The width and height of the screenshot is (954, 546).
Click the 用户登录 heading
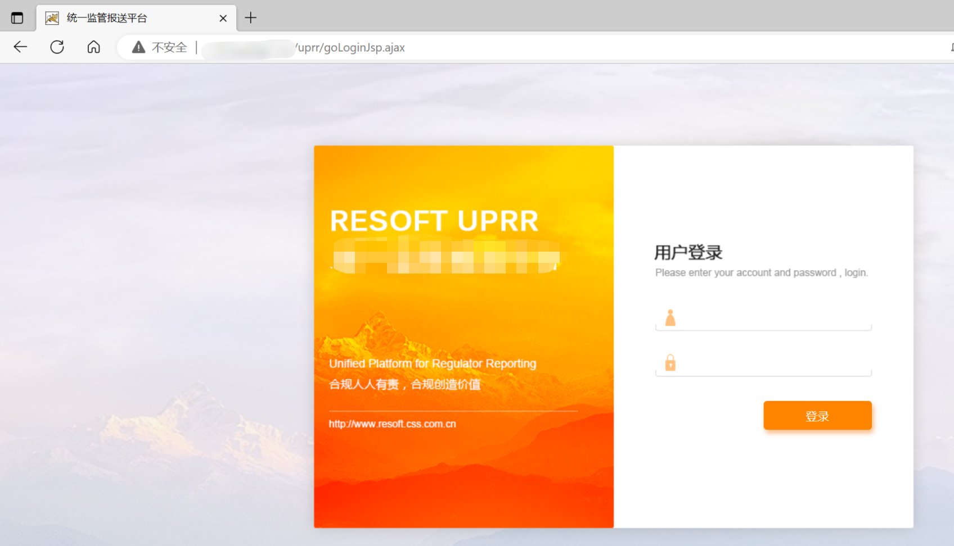(x=688, y=253)
